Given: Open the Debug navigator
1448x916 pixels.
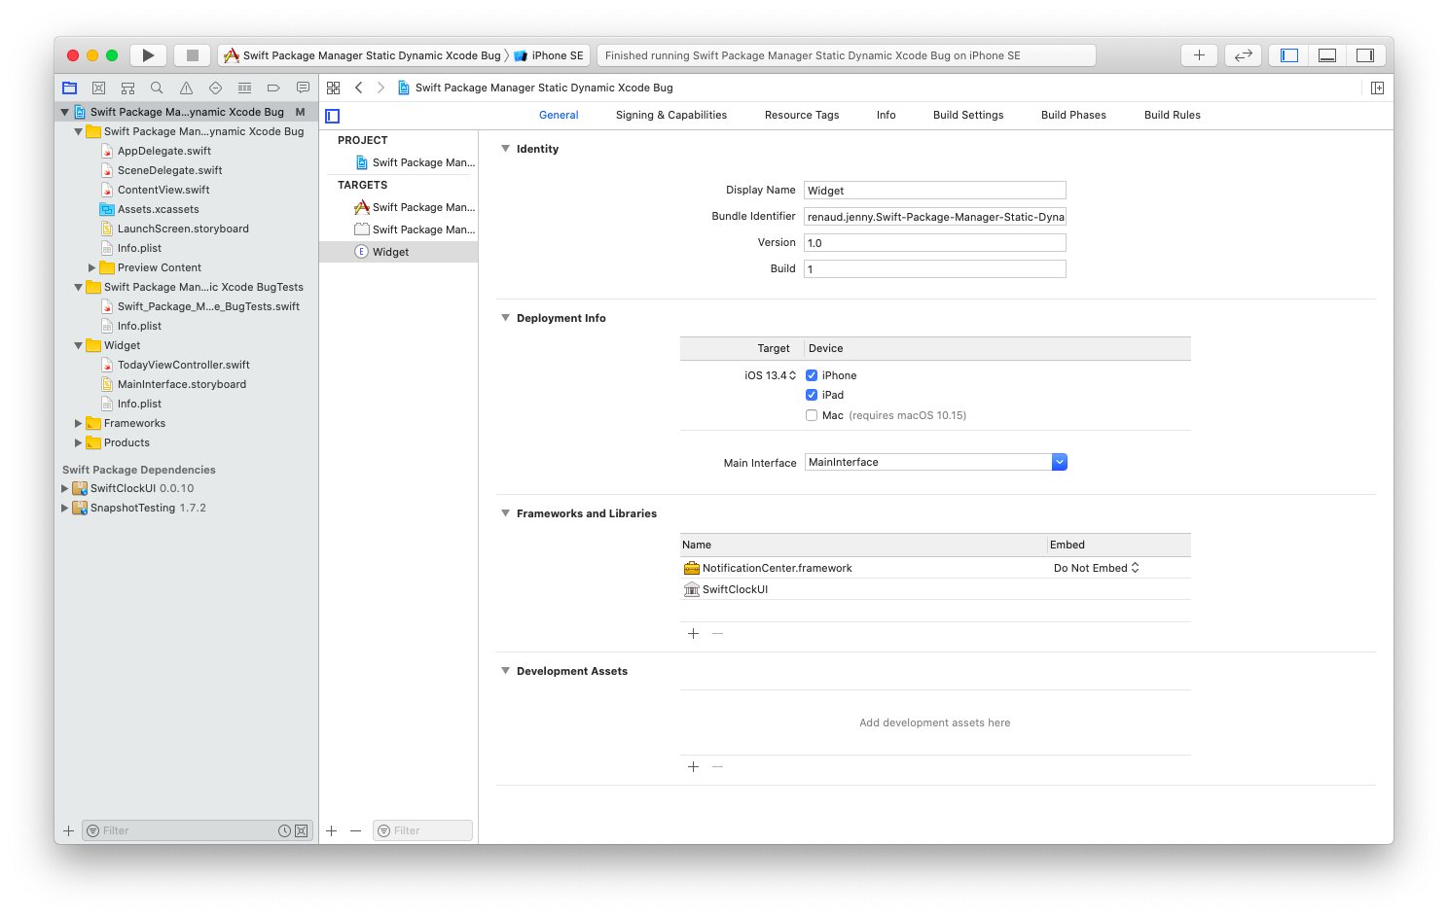Looking at the screenshot, I should pos(244,88).
